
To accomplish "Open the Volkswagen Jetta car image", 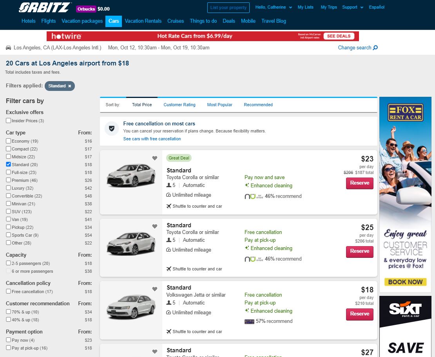I will click(x=131, y=307).
